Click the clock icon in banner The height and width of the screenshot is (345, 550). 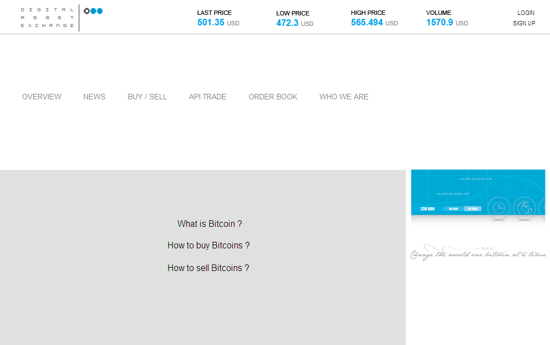(499, 208)
